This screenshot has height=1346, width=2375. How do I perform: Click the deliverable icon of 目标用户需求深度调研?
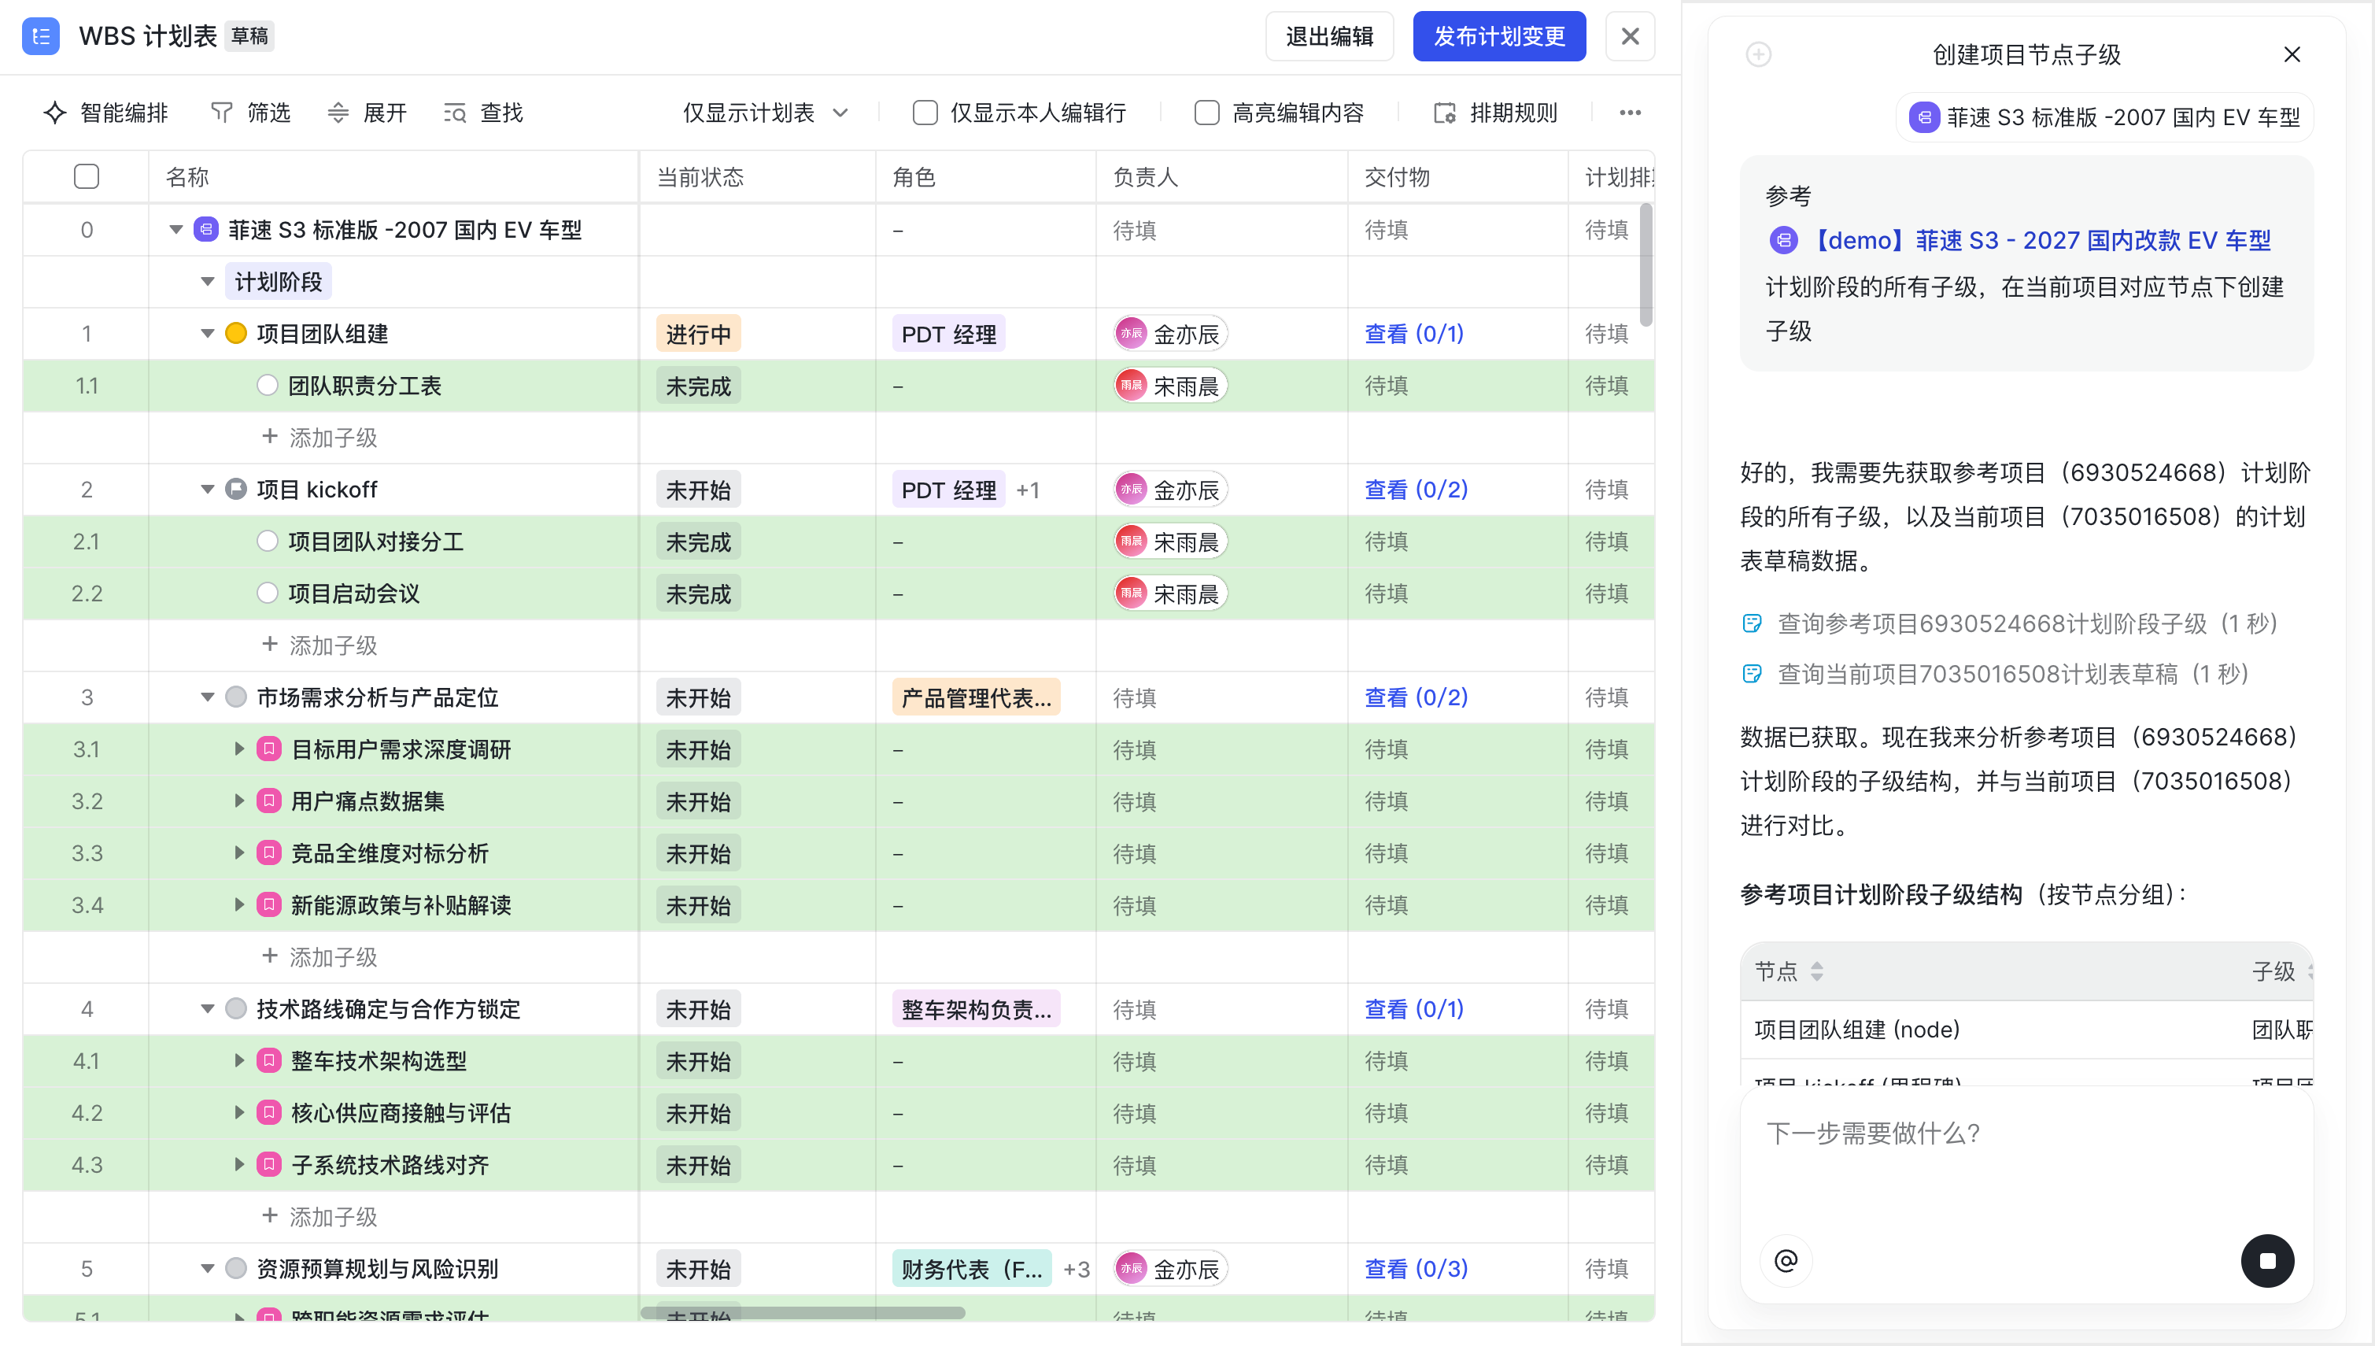click(x=269, y=749)
